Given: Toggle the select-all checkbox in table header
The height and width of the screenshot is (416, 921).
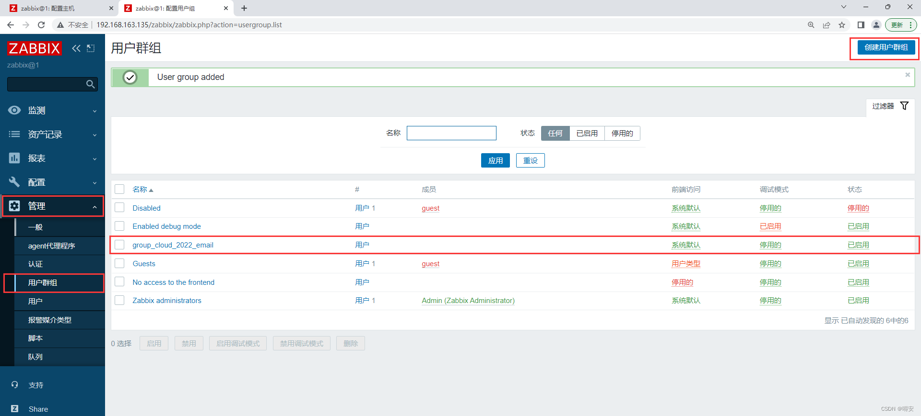Looking at the screenshot, I should (119, 189).
